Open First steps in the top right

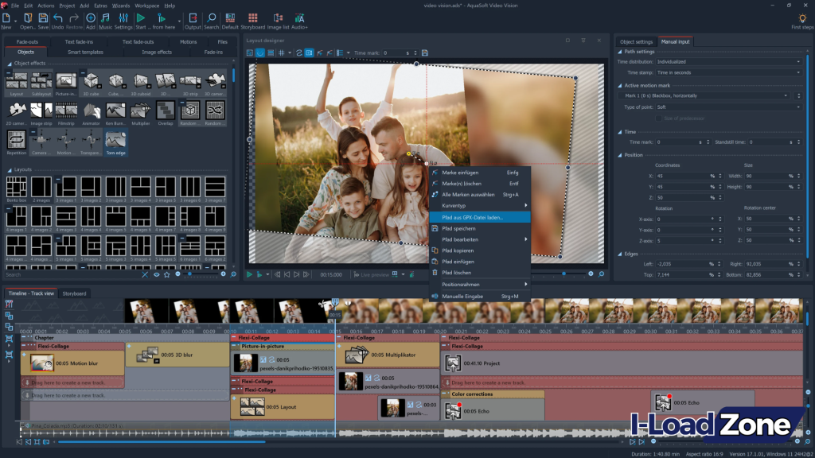tap(800, 17)
